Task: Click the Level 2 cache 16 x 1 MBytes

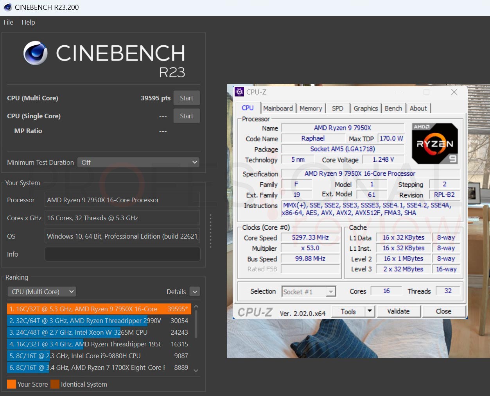Action: [x=403, y=259]
